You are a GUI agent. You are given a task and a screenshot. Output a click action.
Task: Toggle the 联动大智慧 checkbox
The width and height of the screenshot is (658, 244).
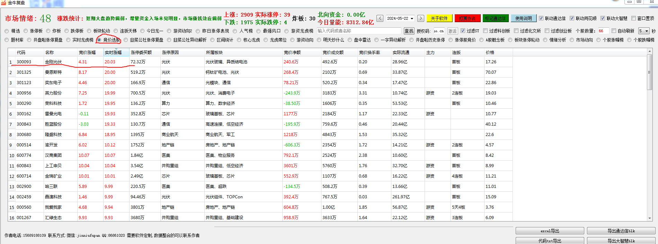[x=603, y=18]
